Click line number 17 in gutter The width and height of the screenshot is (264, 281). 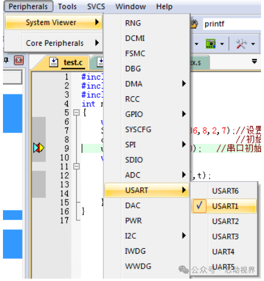[65, 220]
